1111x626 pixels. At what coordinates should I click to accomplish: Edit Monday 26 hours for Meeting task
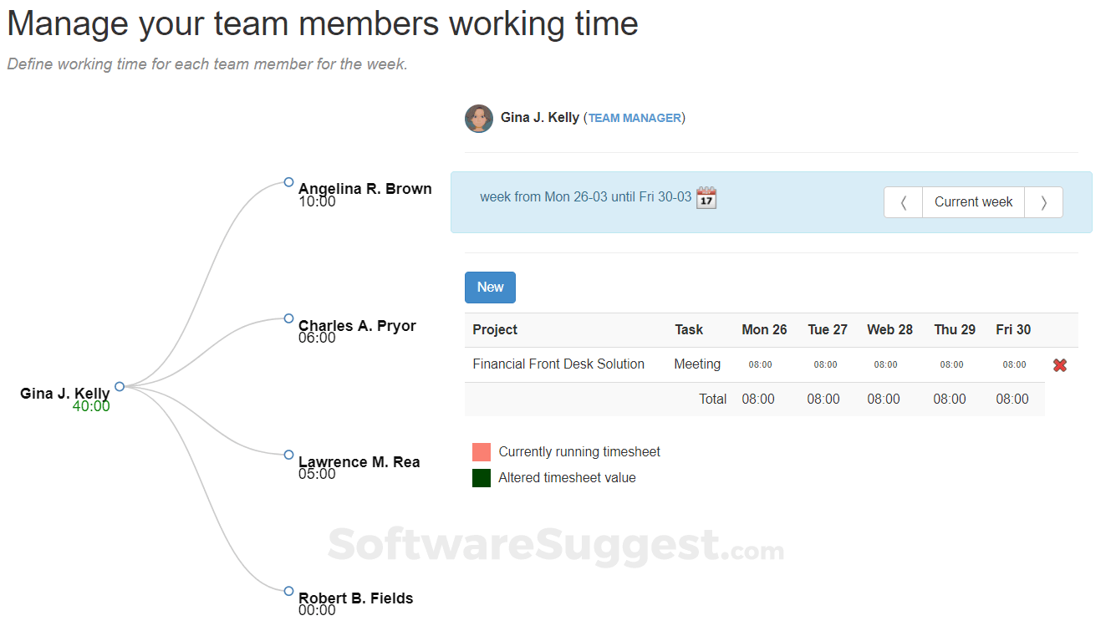tap(760, 365)
